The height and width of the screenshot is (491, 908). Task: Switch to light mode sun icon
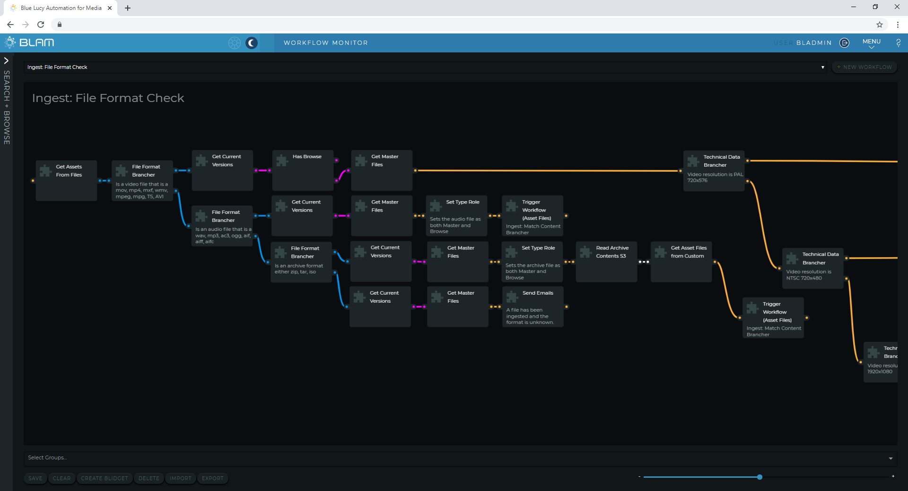click(235, 43)
